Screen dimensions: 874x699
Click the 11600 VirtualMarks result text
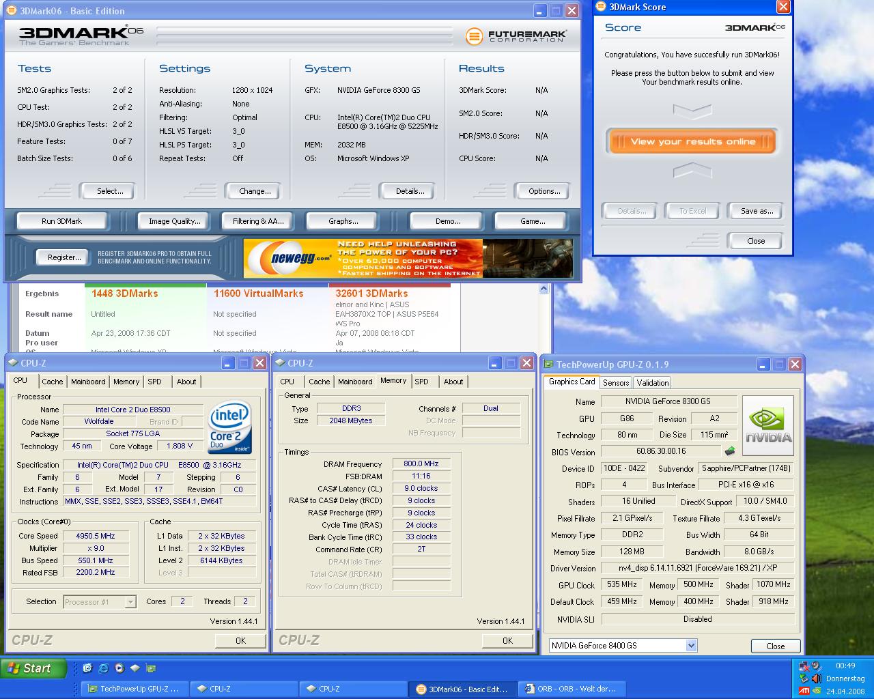point(258,294)
